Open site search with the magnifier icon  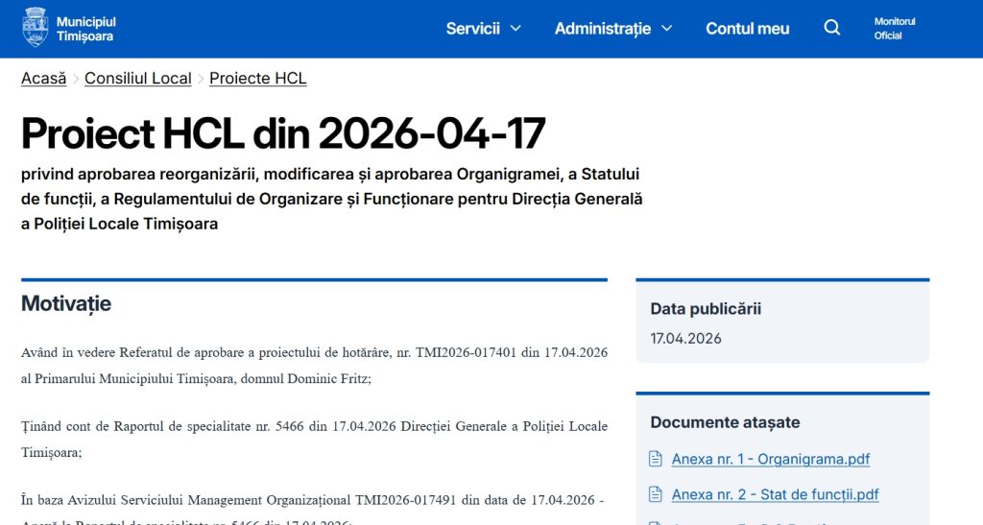[832, 28]
